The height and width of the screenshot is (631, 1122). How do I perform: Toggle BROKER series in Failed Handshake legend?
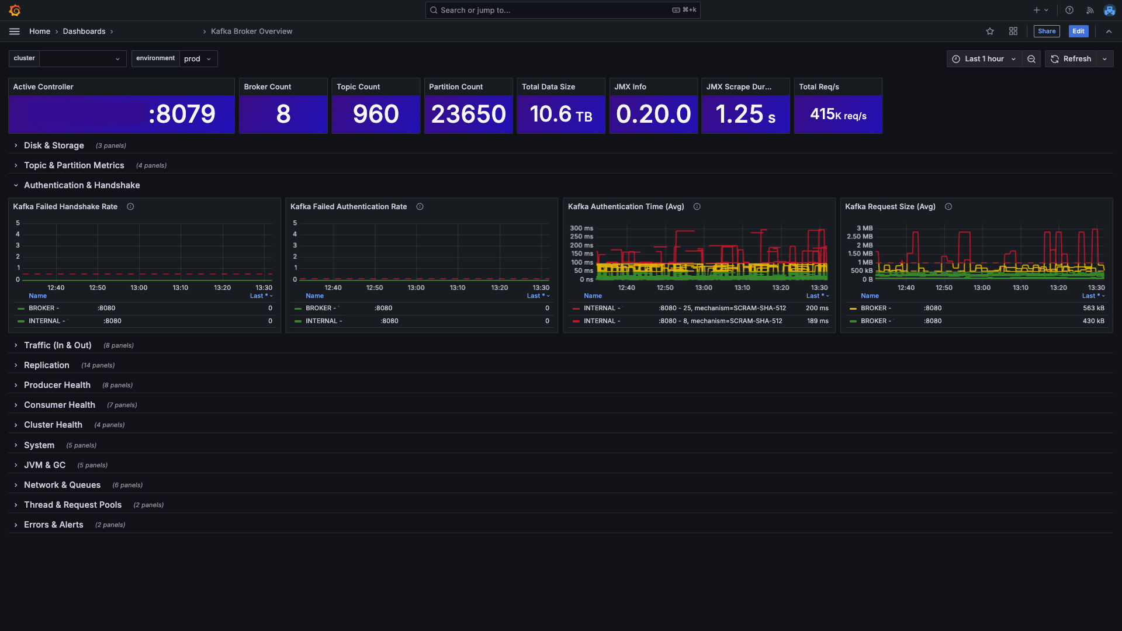click(44, 308)
